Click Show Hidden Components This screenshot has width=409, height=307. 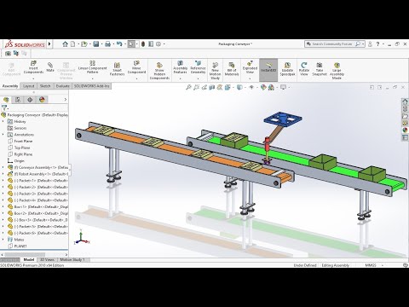coord(159,71)
